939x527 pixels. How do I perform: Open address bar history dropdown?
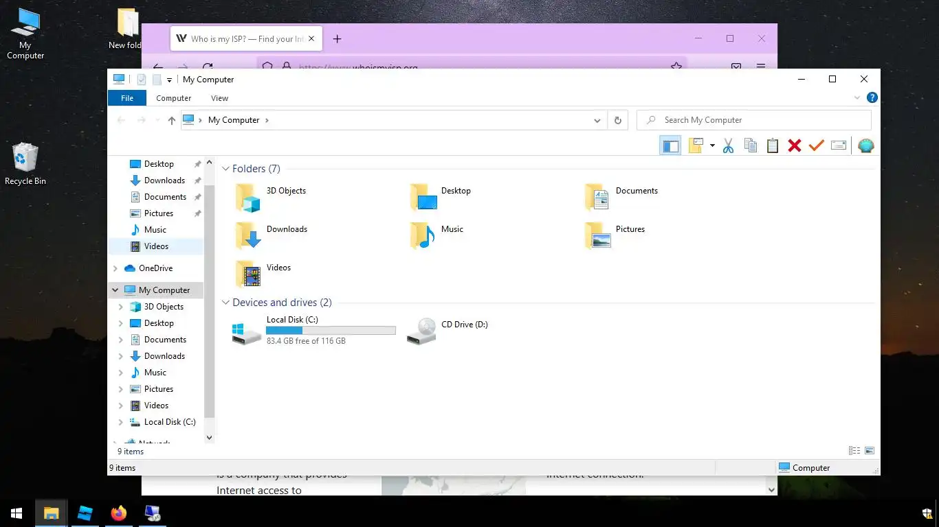pos(597,120)
